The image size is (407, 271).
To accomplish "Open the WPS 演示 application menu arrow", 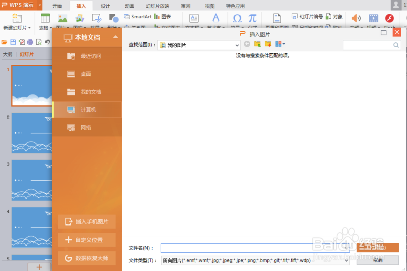I will coord(40,5).
